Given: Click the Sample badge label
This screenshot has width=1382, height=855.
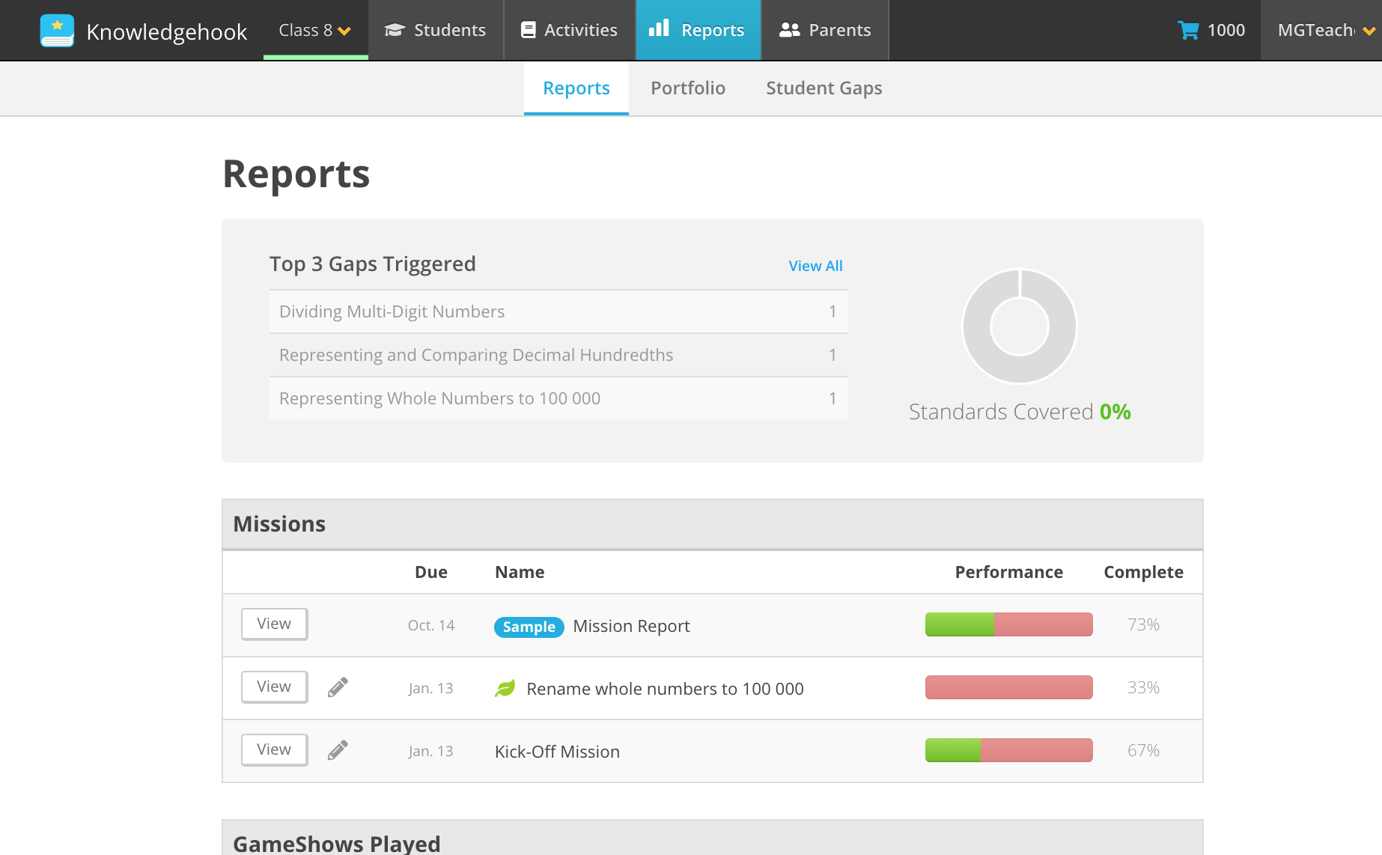Looking at the screenshot, I should [x=529, y=627].
